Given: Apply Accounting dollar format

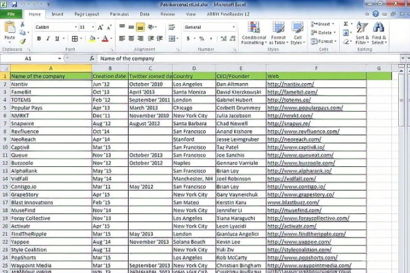Looking at the screenshot, I should tap(188, 39).
